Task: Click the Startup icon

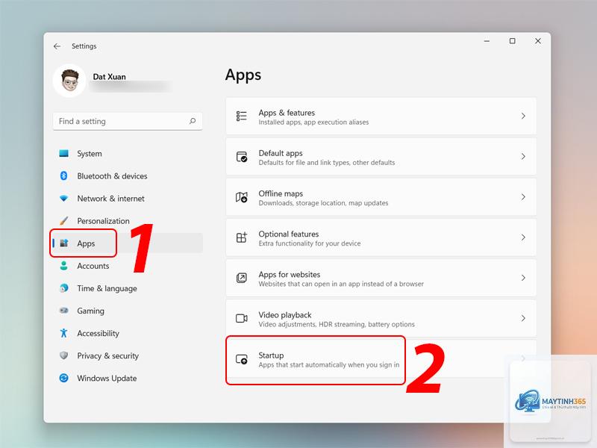Action: point(242,359)
